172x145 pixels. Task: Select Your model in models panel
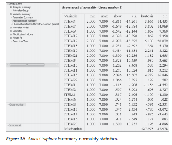(15, 125)
